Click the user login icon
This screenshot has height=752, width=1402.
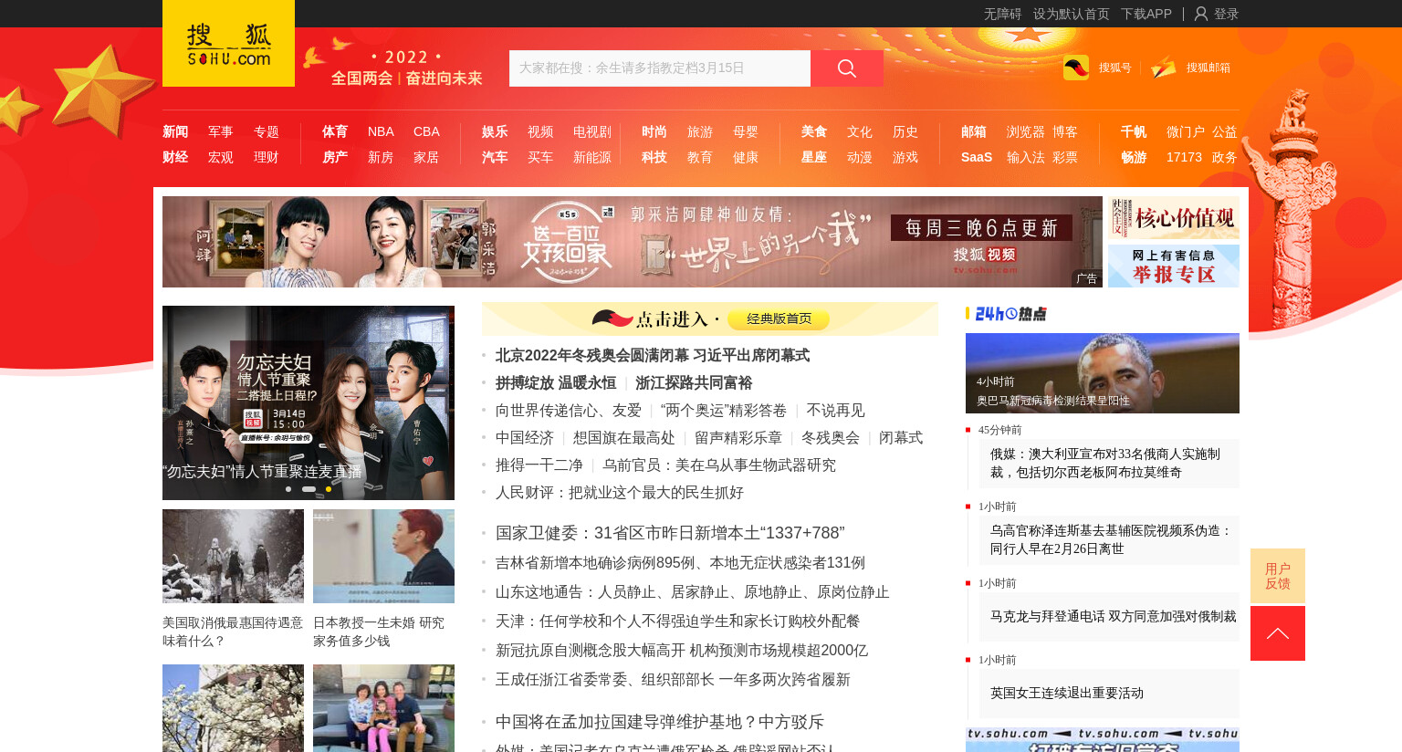(1201, 14)
